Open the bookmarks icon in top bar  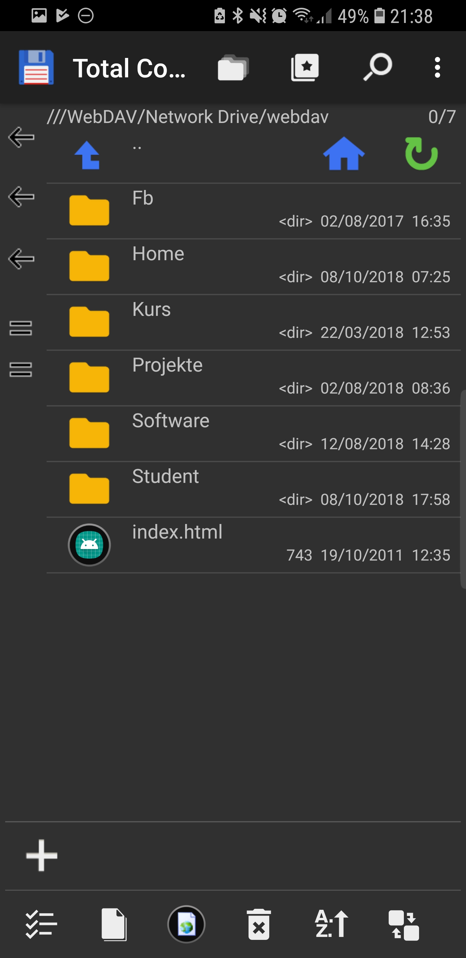305,68
